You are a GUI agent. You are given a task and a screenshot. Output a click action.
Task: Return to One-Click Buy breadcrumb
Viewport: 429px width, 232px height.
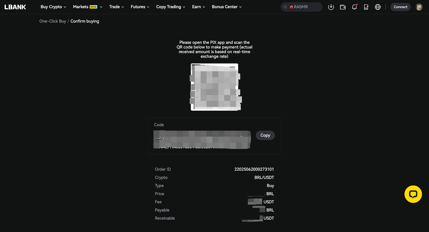(53, 21)
